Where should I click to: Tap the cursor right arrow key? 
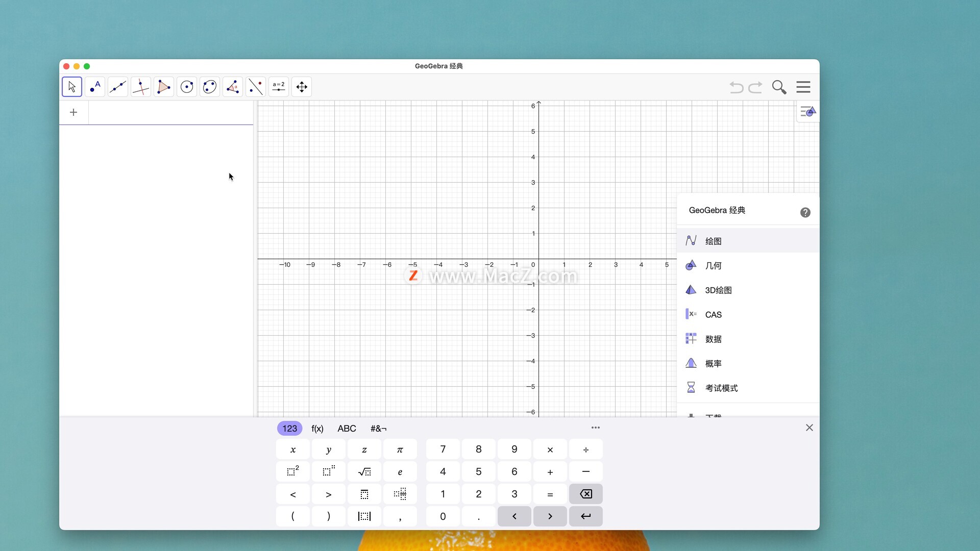tap(550, 516)
